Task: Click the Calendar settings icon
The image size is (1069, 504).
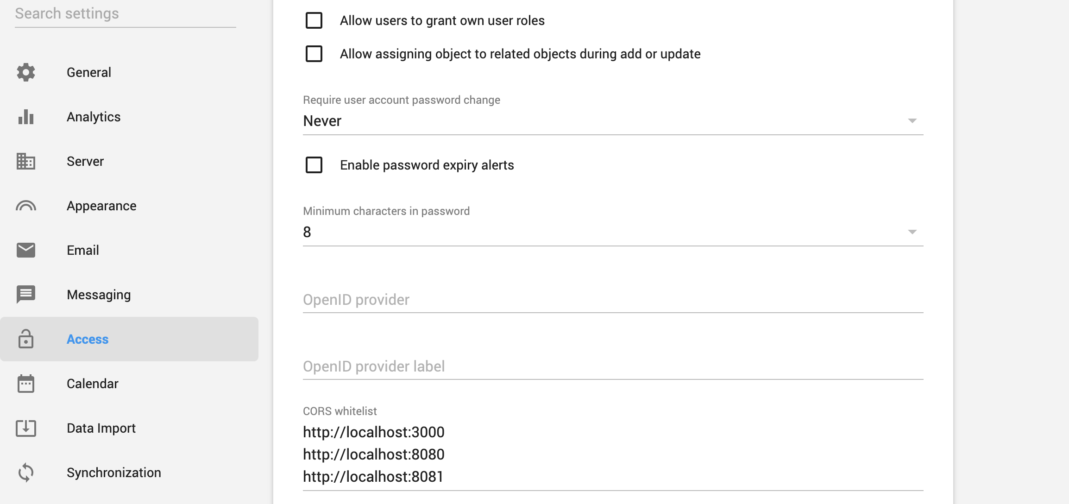Action: pyautogui.click(x=26, y=383)
